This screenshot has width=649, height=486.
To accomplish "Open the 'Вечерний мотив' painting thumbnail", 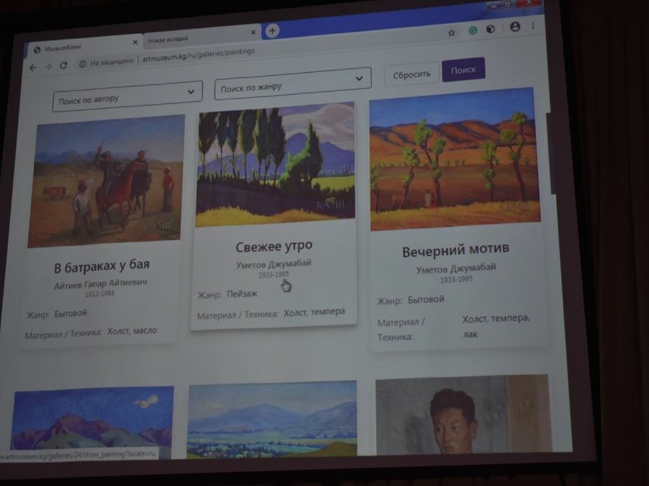I will click(454, 159).
